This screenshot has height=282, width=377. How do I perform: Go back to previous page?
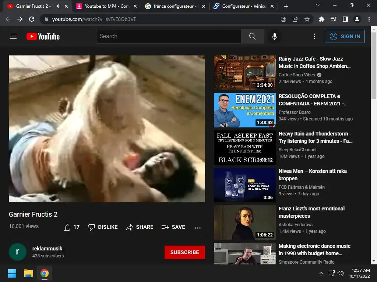(8, 19)
